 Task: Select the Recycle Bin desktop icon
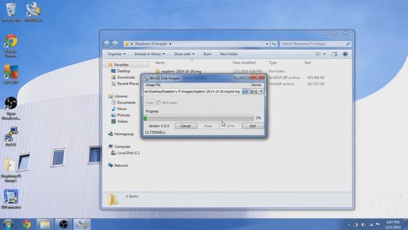coord(11,12)
